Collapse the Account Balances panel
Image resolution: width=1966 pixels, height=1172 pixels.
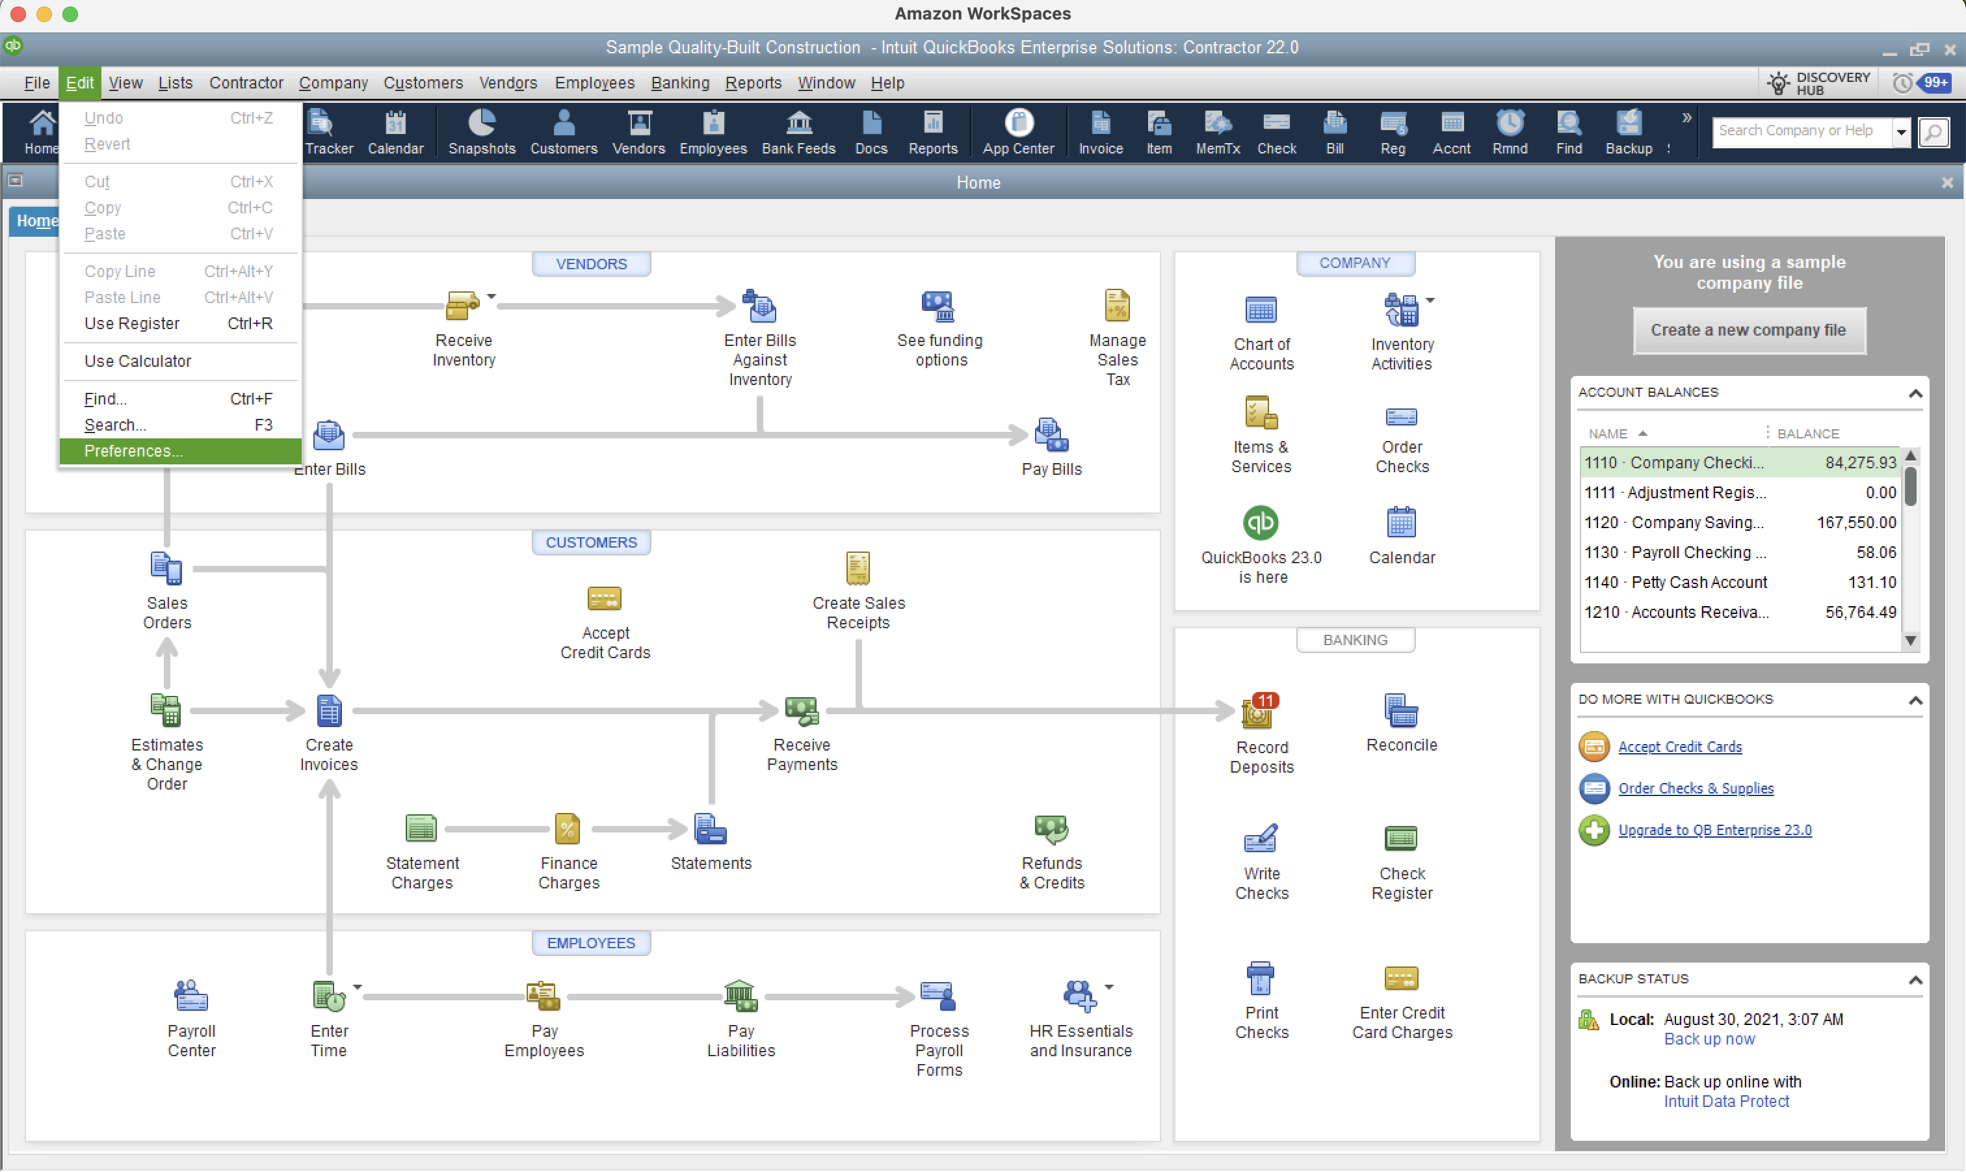click(x=1915, y=393)
